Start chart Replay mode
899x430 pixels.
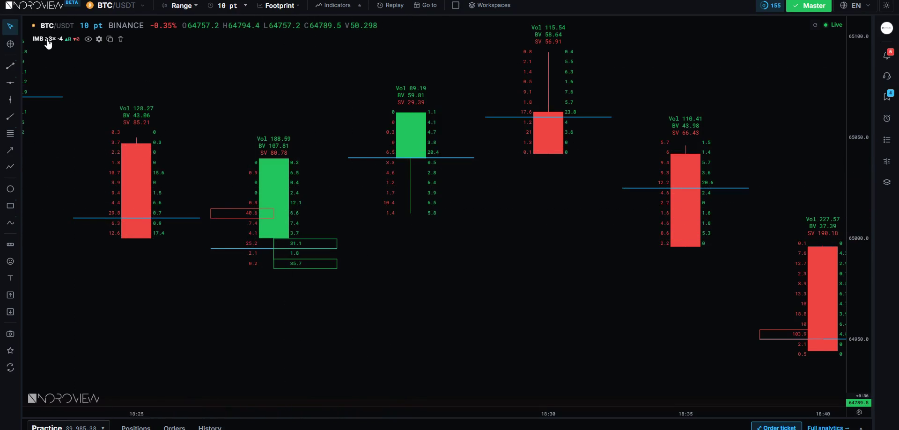pyautogui.click(x=391, y=5)
